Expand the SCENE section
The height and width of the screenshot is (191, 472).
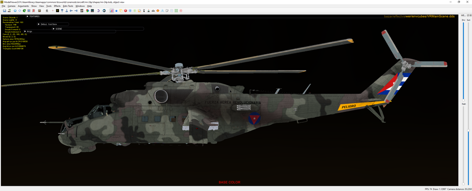pos(57,29)
